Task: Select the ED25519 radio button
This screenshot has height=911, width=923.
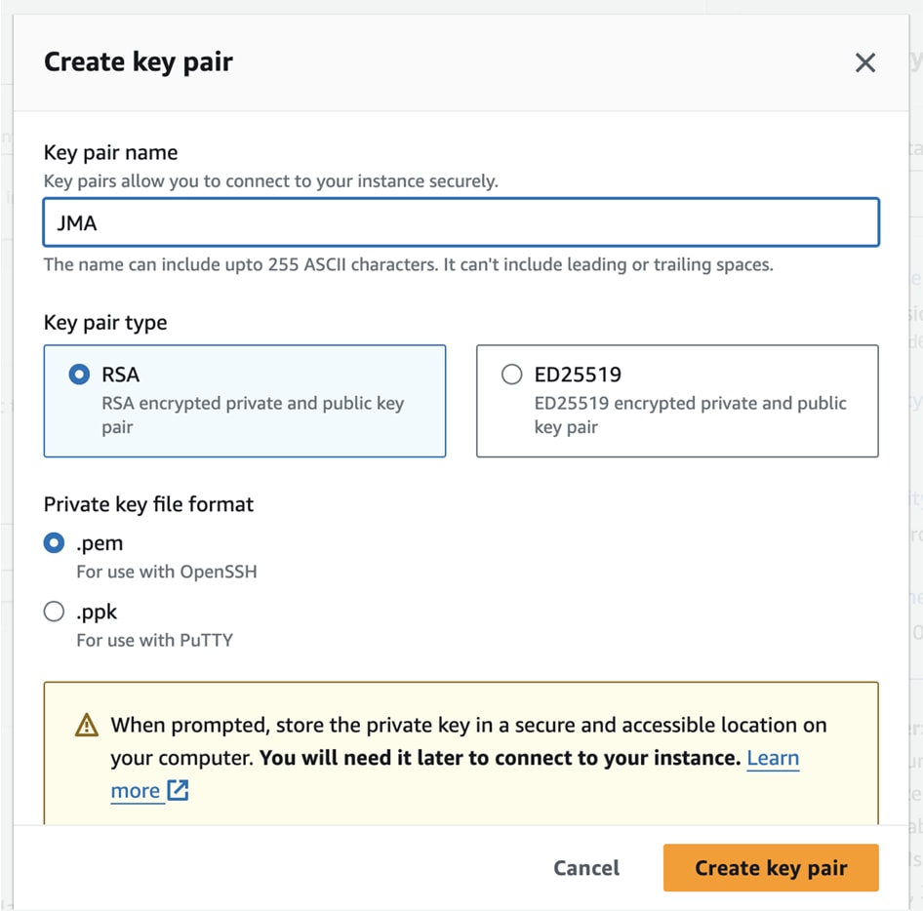Action: [511, 375]
